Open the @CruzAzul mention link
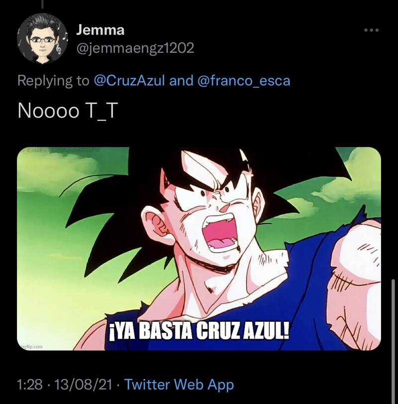 pos(130,81)
